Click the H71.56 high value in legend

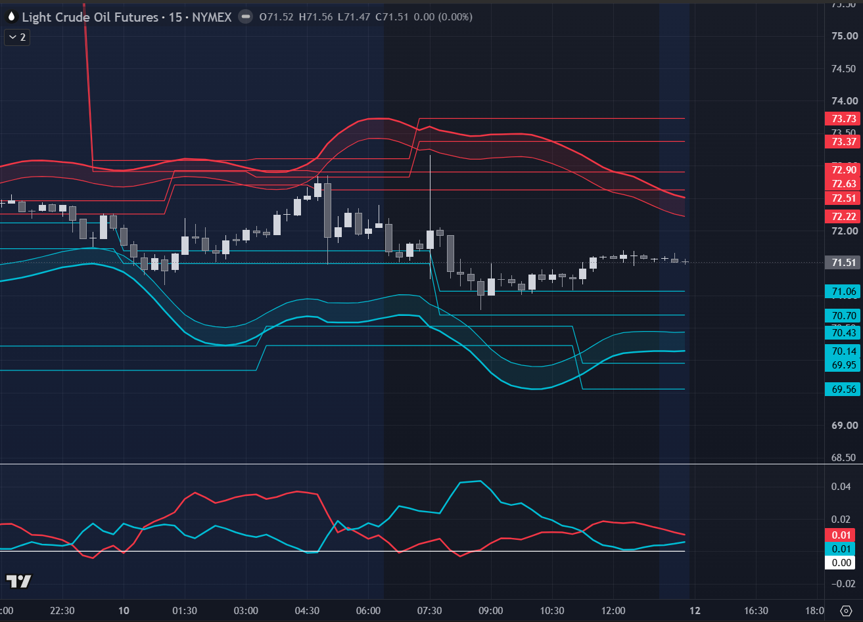coord(316,17)
